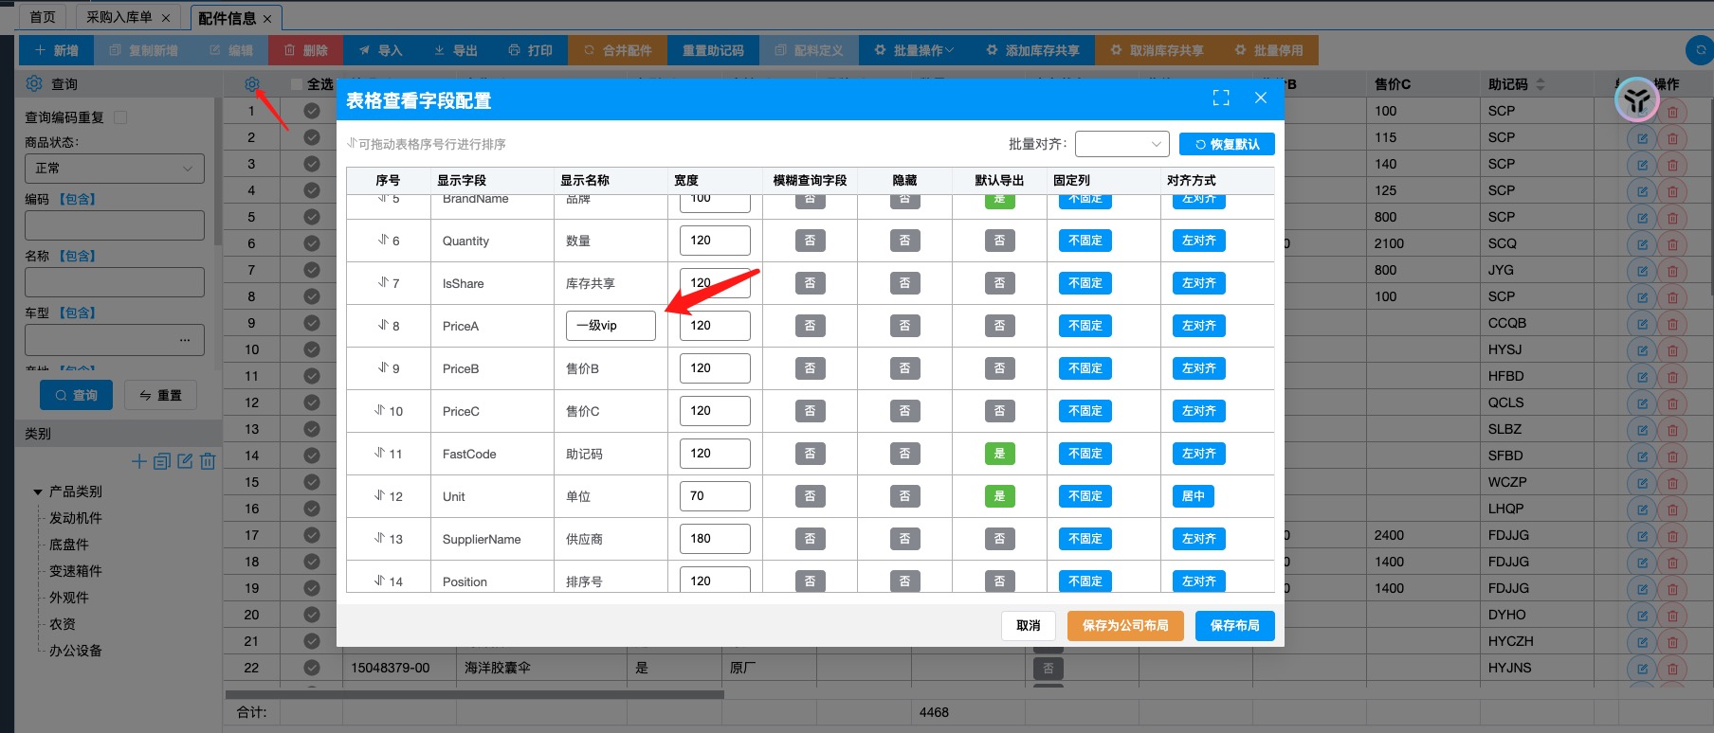This screenshot has height=733, width=1714.
Task: Click the 一级vip display name field
Action: click(611, 326)
